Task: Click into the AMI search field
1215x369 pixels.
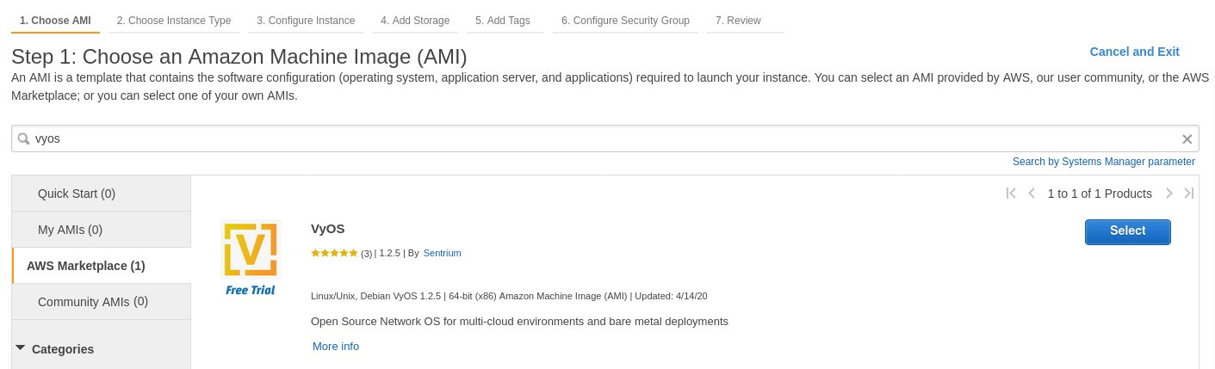Action: click(603, 138)
